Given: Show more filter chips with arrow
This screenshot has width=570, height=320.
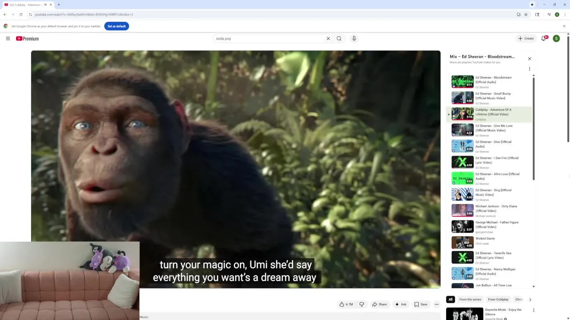Looking at the screenshot, I should pyautogui.click(x=530, y=300).
